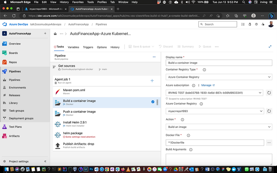Image resolution: width=277 pixels, height=173 pixels.
Task: Open talk2osomudeya4devops breadcrumb link
Action: pyautogui.click(x=46, y=24)
